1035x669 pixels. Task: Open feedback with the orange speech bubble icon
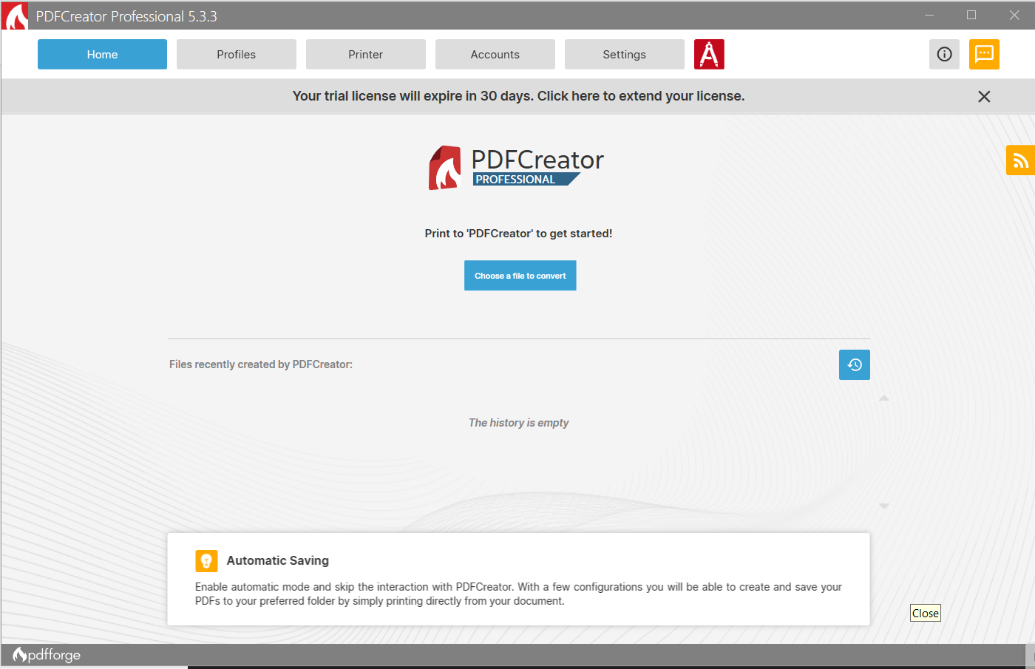pyautogui.click(x=984, y=54)
